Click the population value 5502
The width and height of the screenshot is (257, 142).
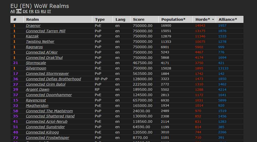[x=165, y=89]
